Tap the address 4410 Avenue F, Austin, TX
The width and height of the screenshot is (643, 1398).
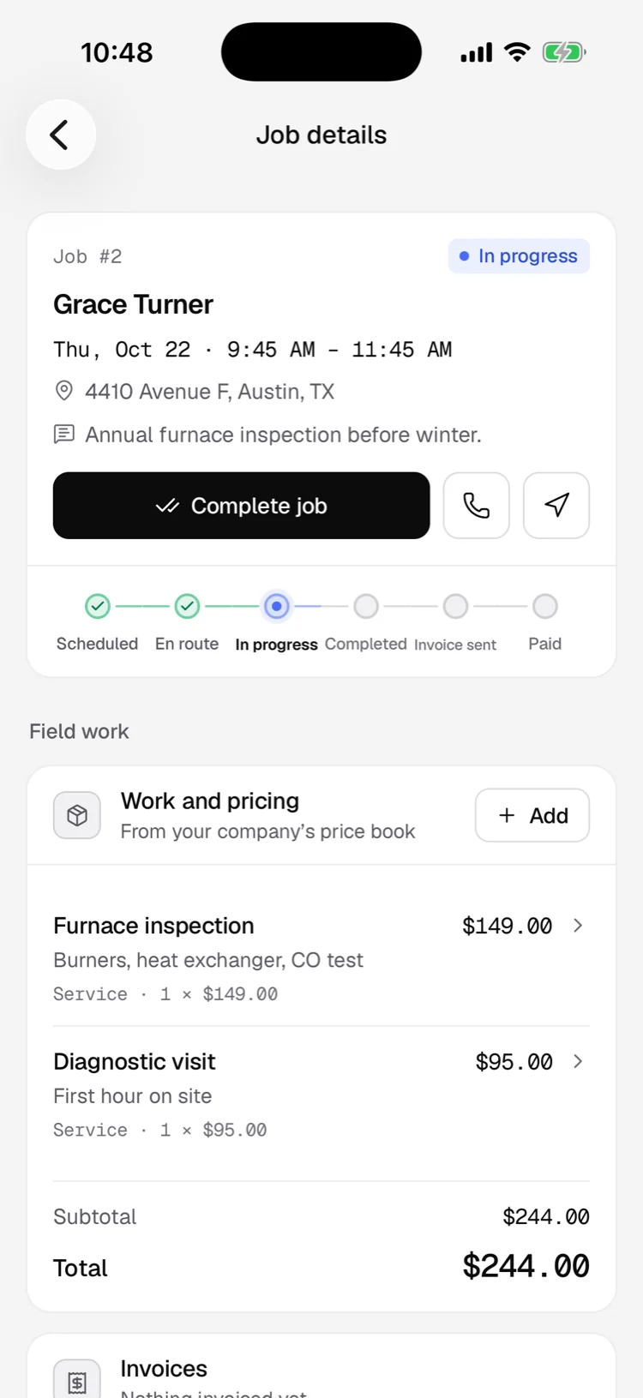tap(209, 392)
